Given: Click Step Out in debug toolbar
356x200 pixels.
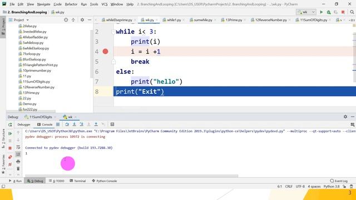Looking at the screenshot, I should pyautogui.click(x=96, y=124).
